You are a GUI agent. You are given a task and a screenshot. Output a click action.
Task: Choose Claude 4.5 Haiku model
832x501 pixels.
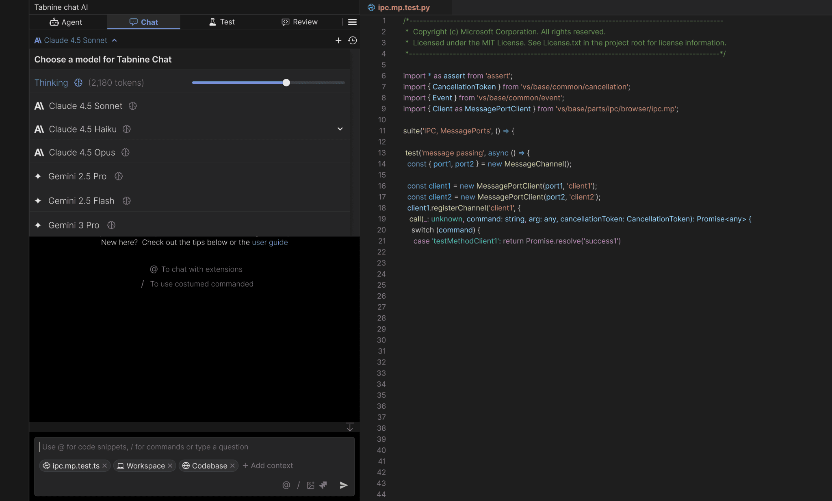click(x=190, y=129)
